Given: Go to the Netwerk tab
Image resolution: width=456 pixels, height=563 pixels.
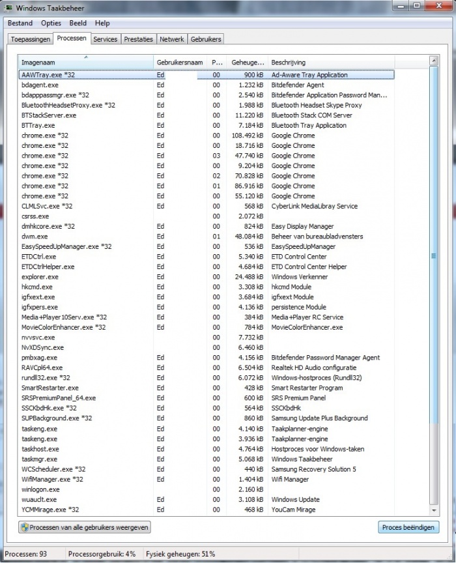Looking at the screenshot, I should pos(171,39).
